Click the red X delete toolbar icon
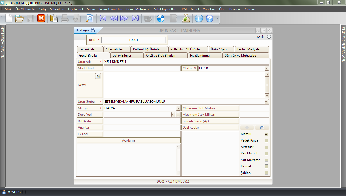This screenshot has height=196, width=346. tap(41, 18)
